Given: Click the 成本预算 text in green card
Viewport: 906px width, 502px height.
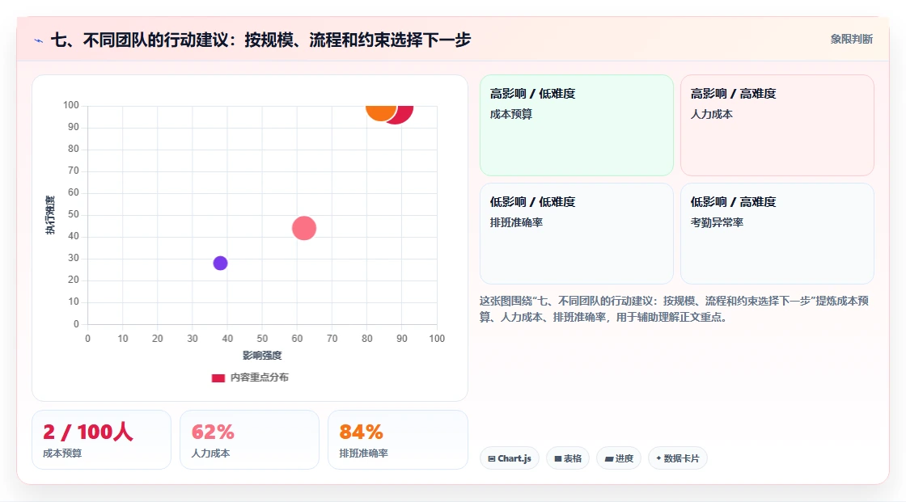Looking at the screenshot, I should 510,114.
